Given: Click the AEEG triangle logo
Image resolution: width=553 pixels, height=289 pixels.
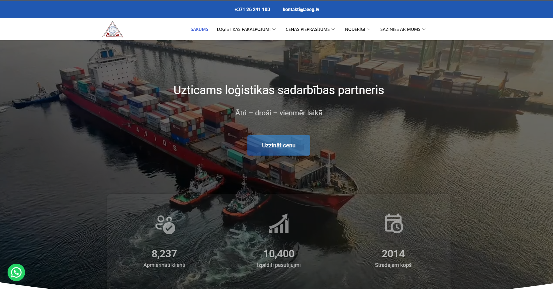Looking at the screenshot, I should (x=113, y=29).
